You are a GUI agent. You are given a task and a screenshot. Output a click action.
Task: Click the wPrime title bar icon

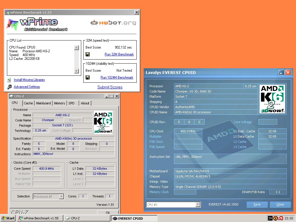[x=7, y=12]
